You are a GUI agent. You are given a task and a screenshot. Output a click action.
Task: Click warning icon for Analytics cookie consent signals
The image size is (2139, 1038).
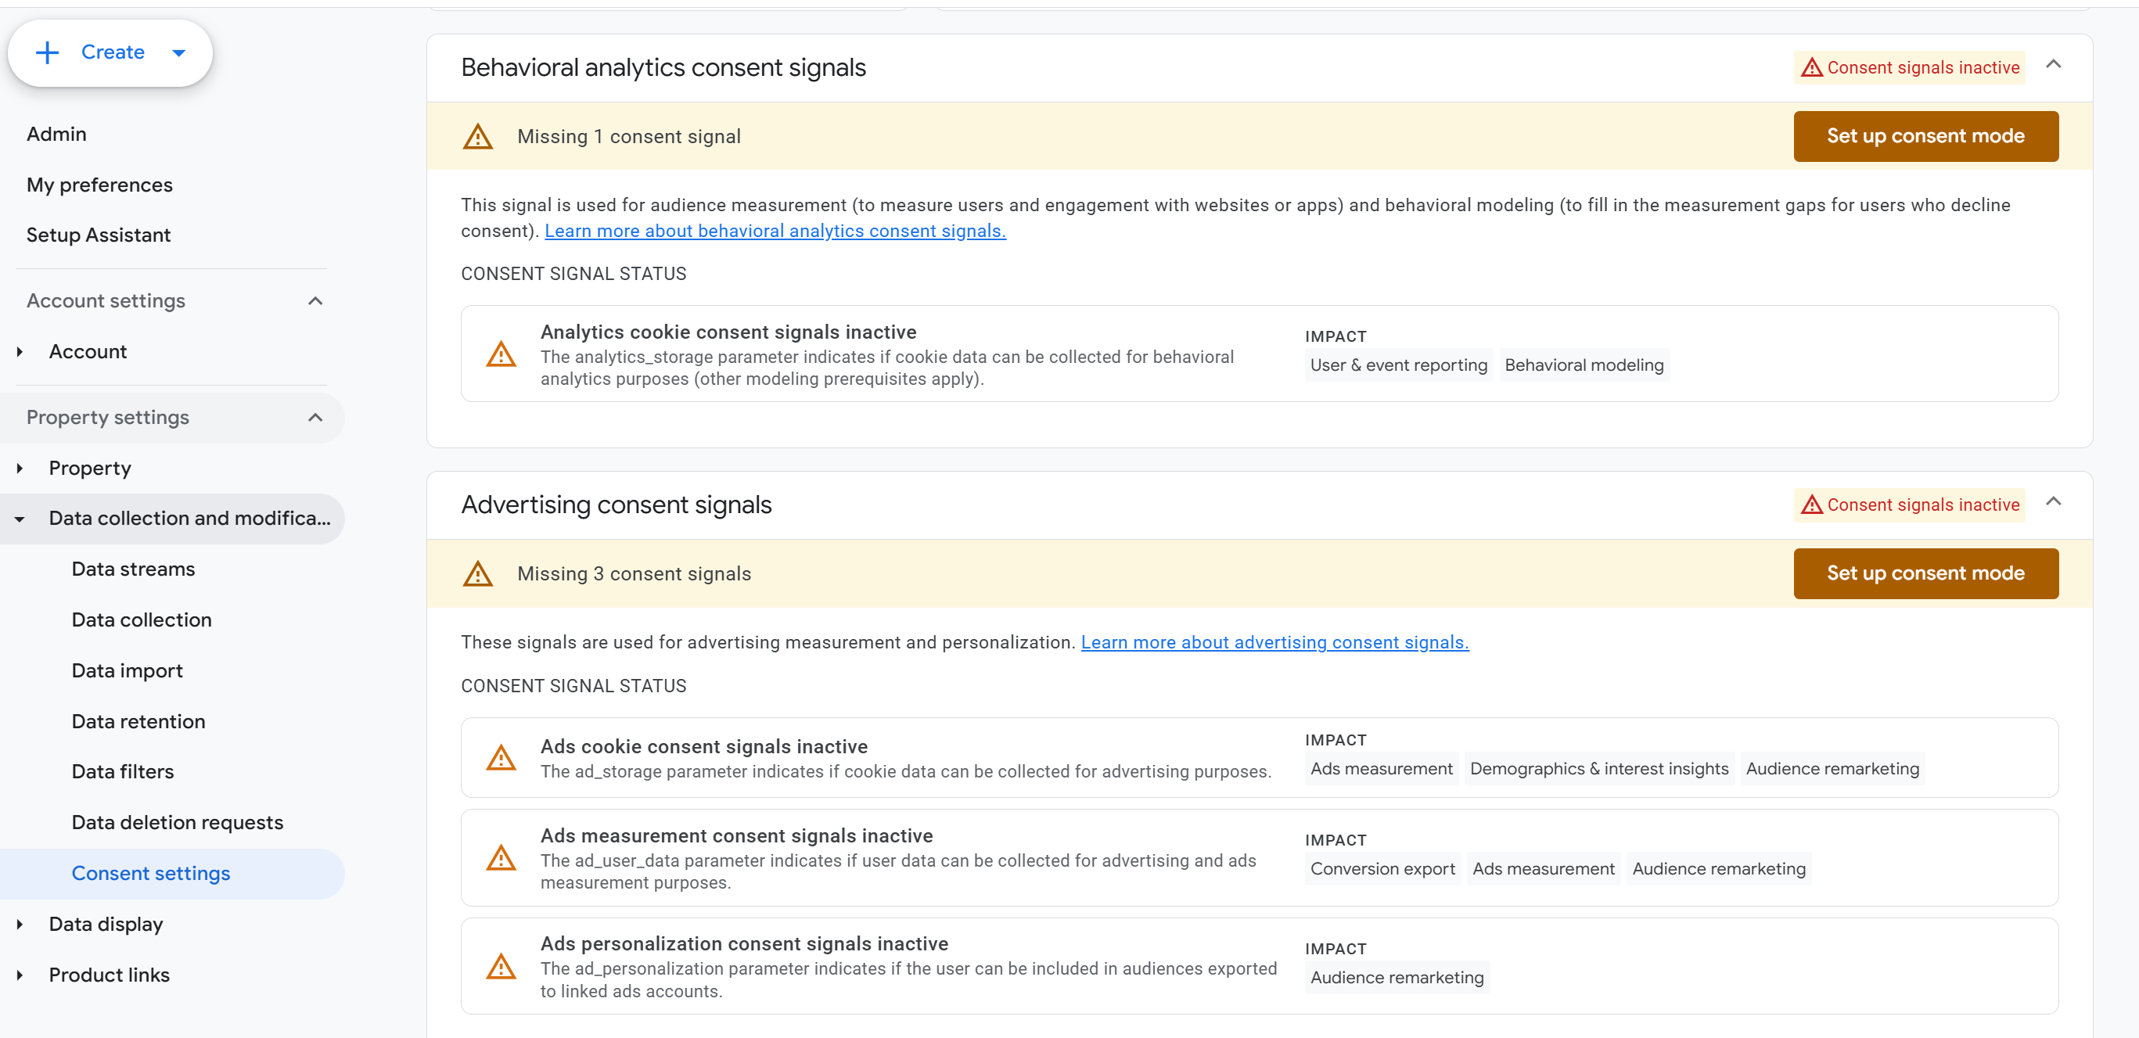501,354
